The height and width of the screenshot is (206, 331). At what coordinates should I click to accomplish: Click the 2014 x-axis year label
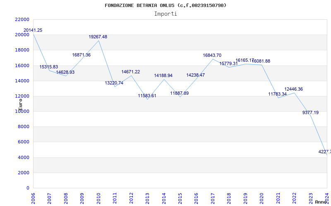164,199
